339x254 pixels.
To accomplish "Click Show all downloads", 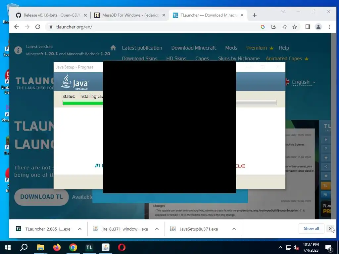I will (311, 229).
